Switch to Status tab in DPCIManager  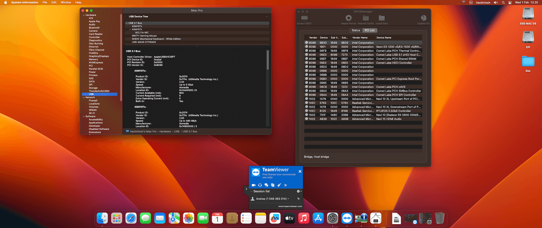pyautogui.click(x=356, y=30)
